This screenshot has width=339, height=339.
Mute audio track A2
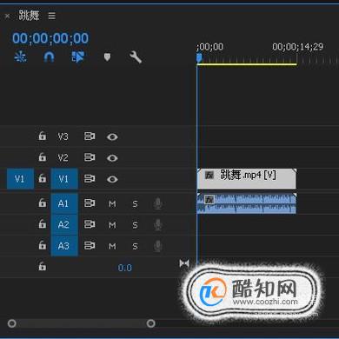(x=112, y=225)
